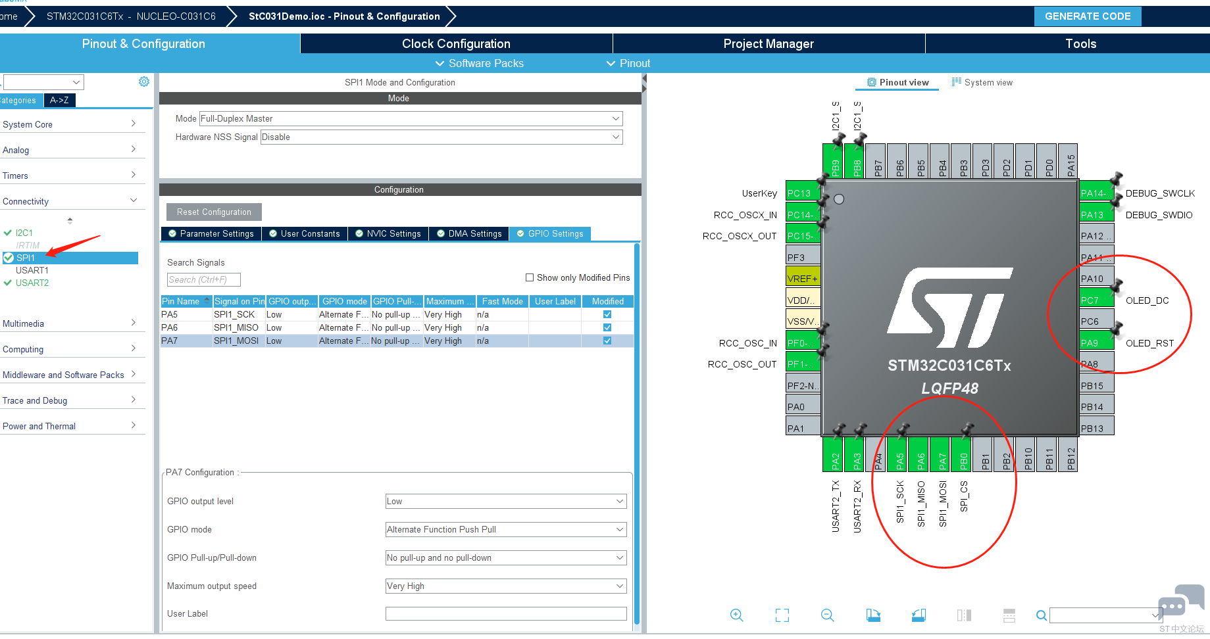Switch to the Project Manager tab
The width and height of the screenshot is (1210, 639).
tap(769, 43)
